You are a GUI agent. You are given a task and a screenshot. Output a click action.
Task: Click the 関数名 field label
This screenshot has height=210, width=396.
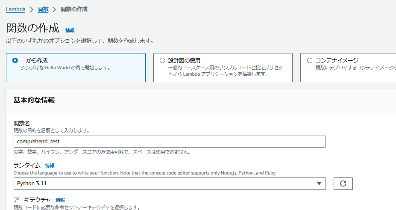click(22, 123)
